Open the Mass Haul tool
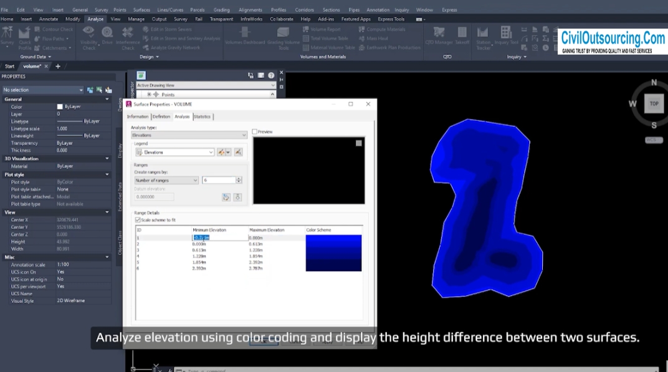The width and height of the screenshot is (668, 372). click(373, 39)
